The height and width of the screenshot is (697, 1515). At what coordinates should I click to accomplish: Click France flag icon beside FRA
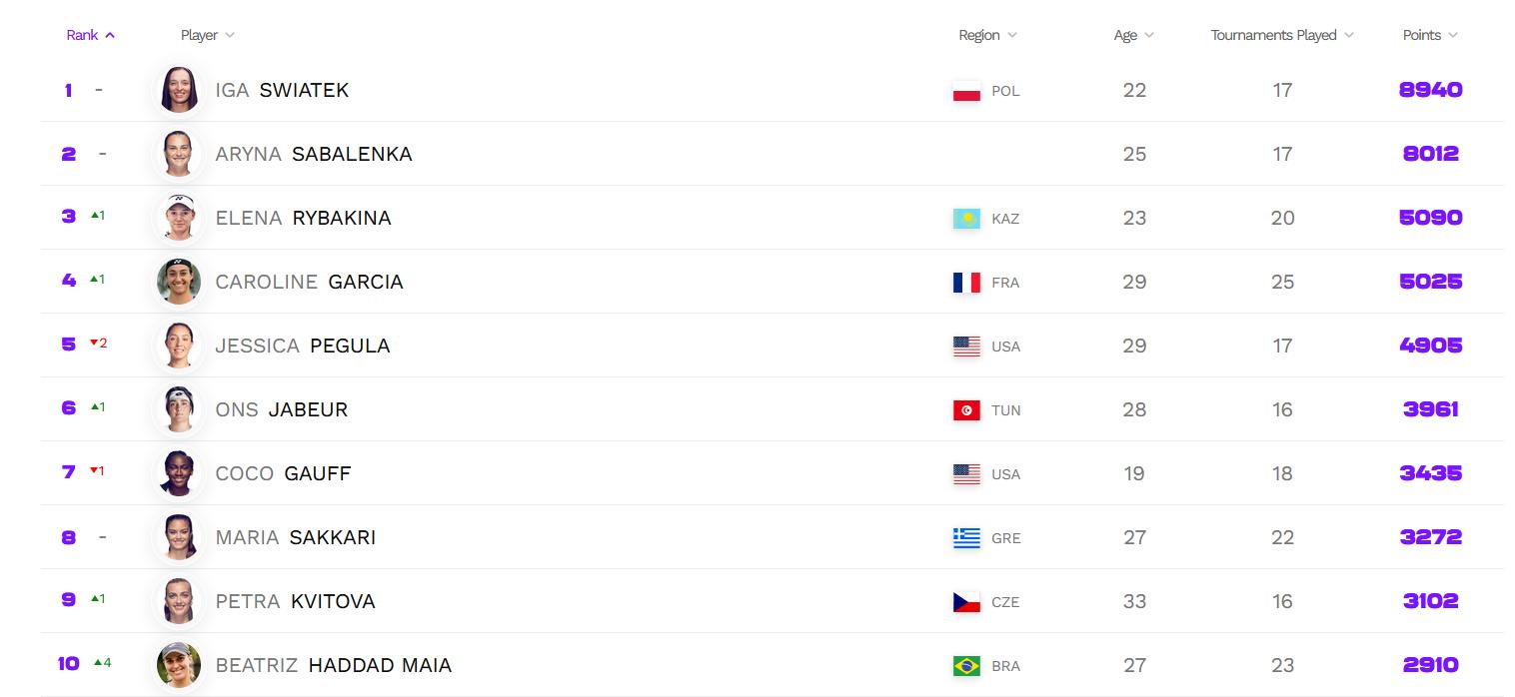click(966, 283)
